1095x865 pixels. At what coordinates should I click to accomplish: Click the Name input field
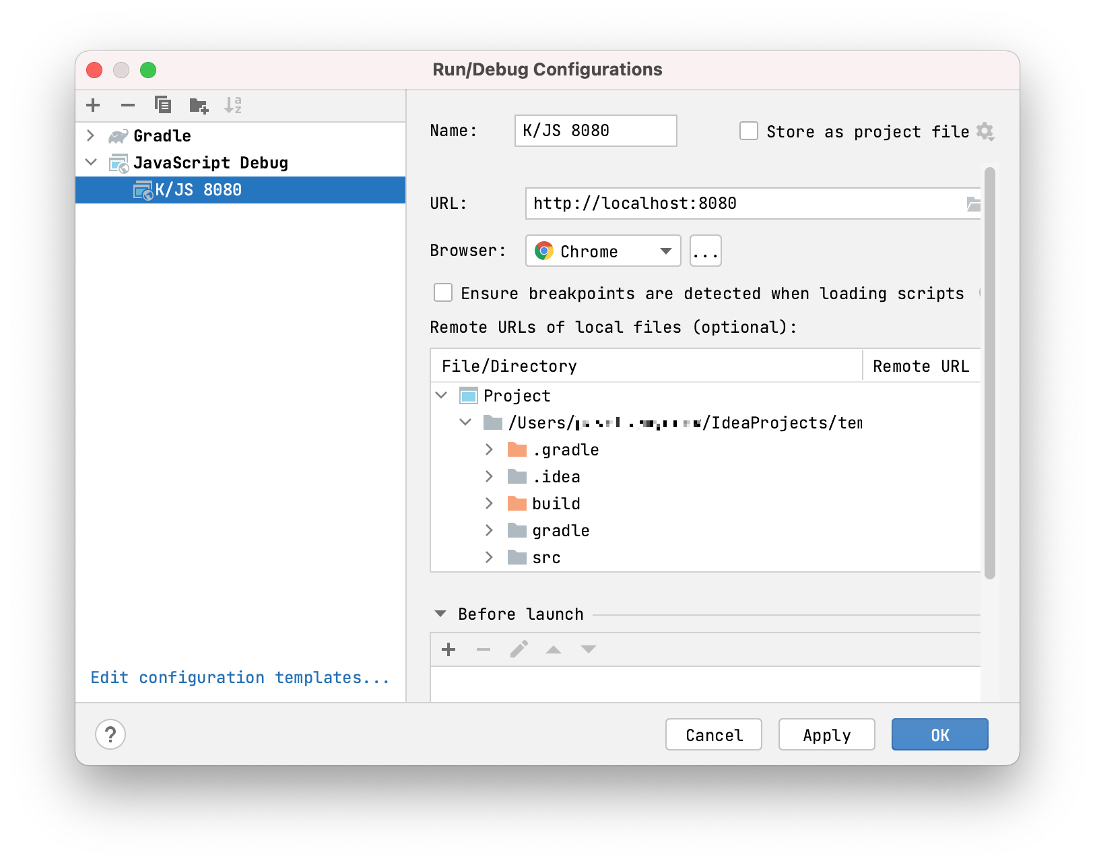pos(596,131)
